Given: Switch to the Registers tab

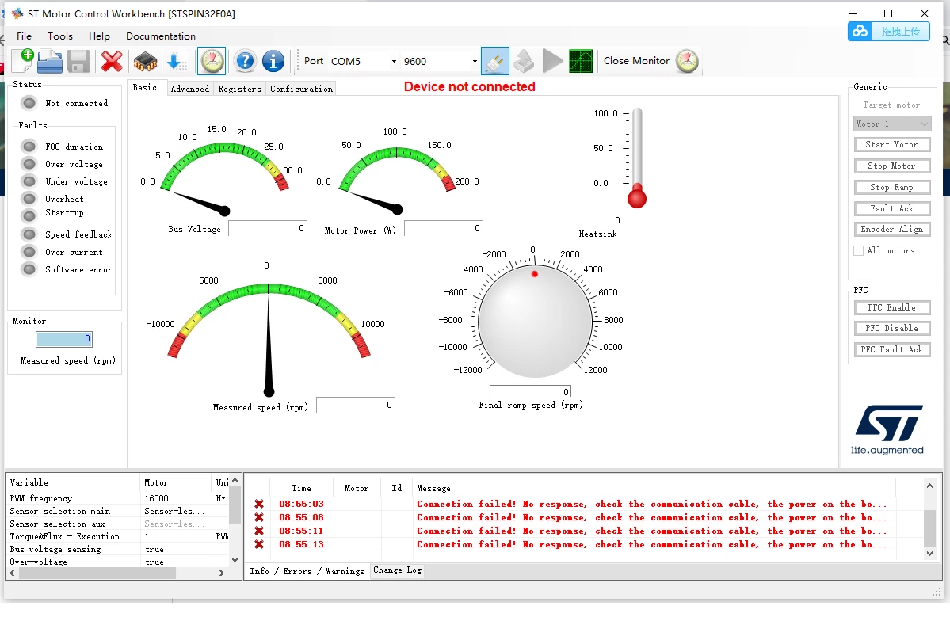Looking at the screenshot, I should pos(239,89).
